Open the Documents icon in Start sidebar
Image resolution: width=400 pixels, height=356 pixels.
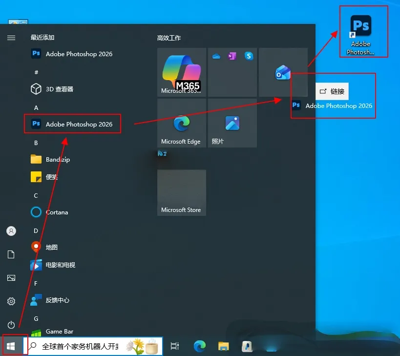point(11,254)
